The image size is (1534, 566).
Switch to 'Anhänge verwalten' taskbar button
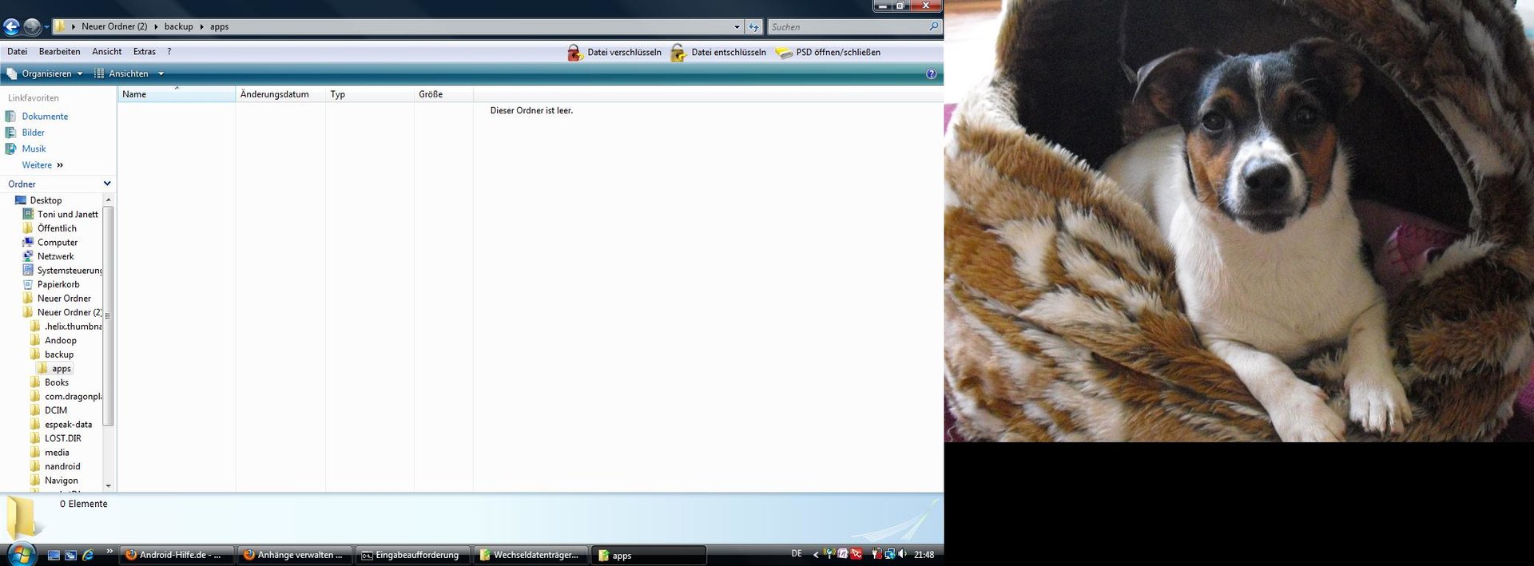tap(295, 555)
